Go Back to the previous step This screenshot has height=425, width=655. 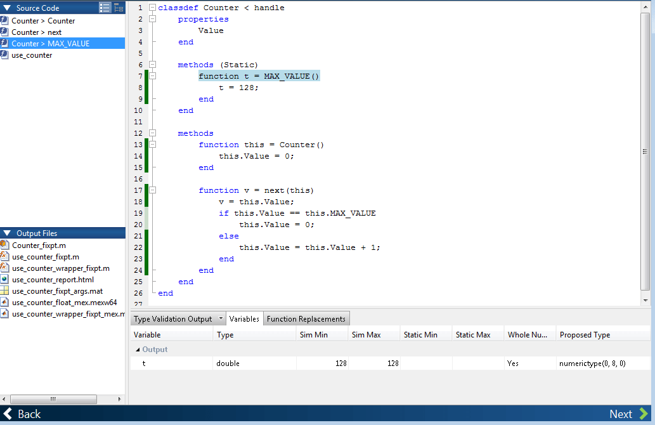pos(22,414)
